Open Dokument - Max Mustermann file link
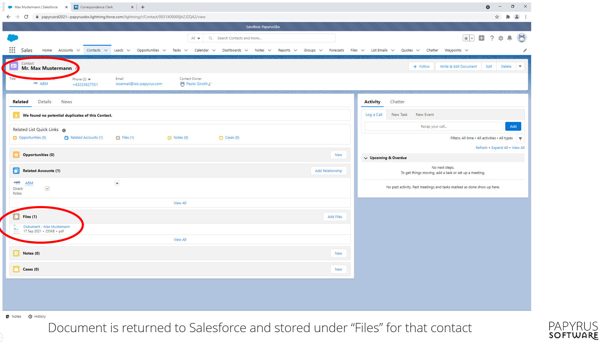Image resolution: width=601 pixels, height=342 pixels. [x=47, y=227]
